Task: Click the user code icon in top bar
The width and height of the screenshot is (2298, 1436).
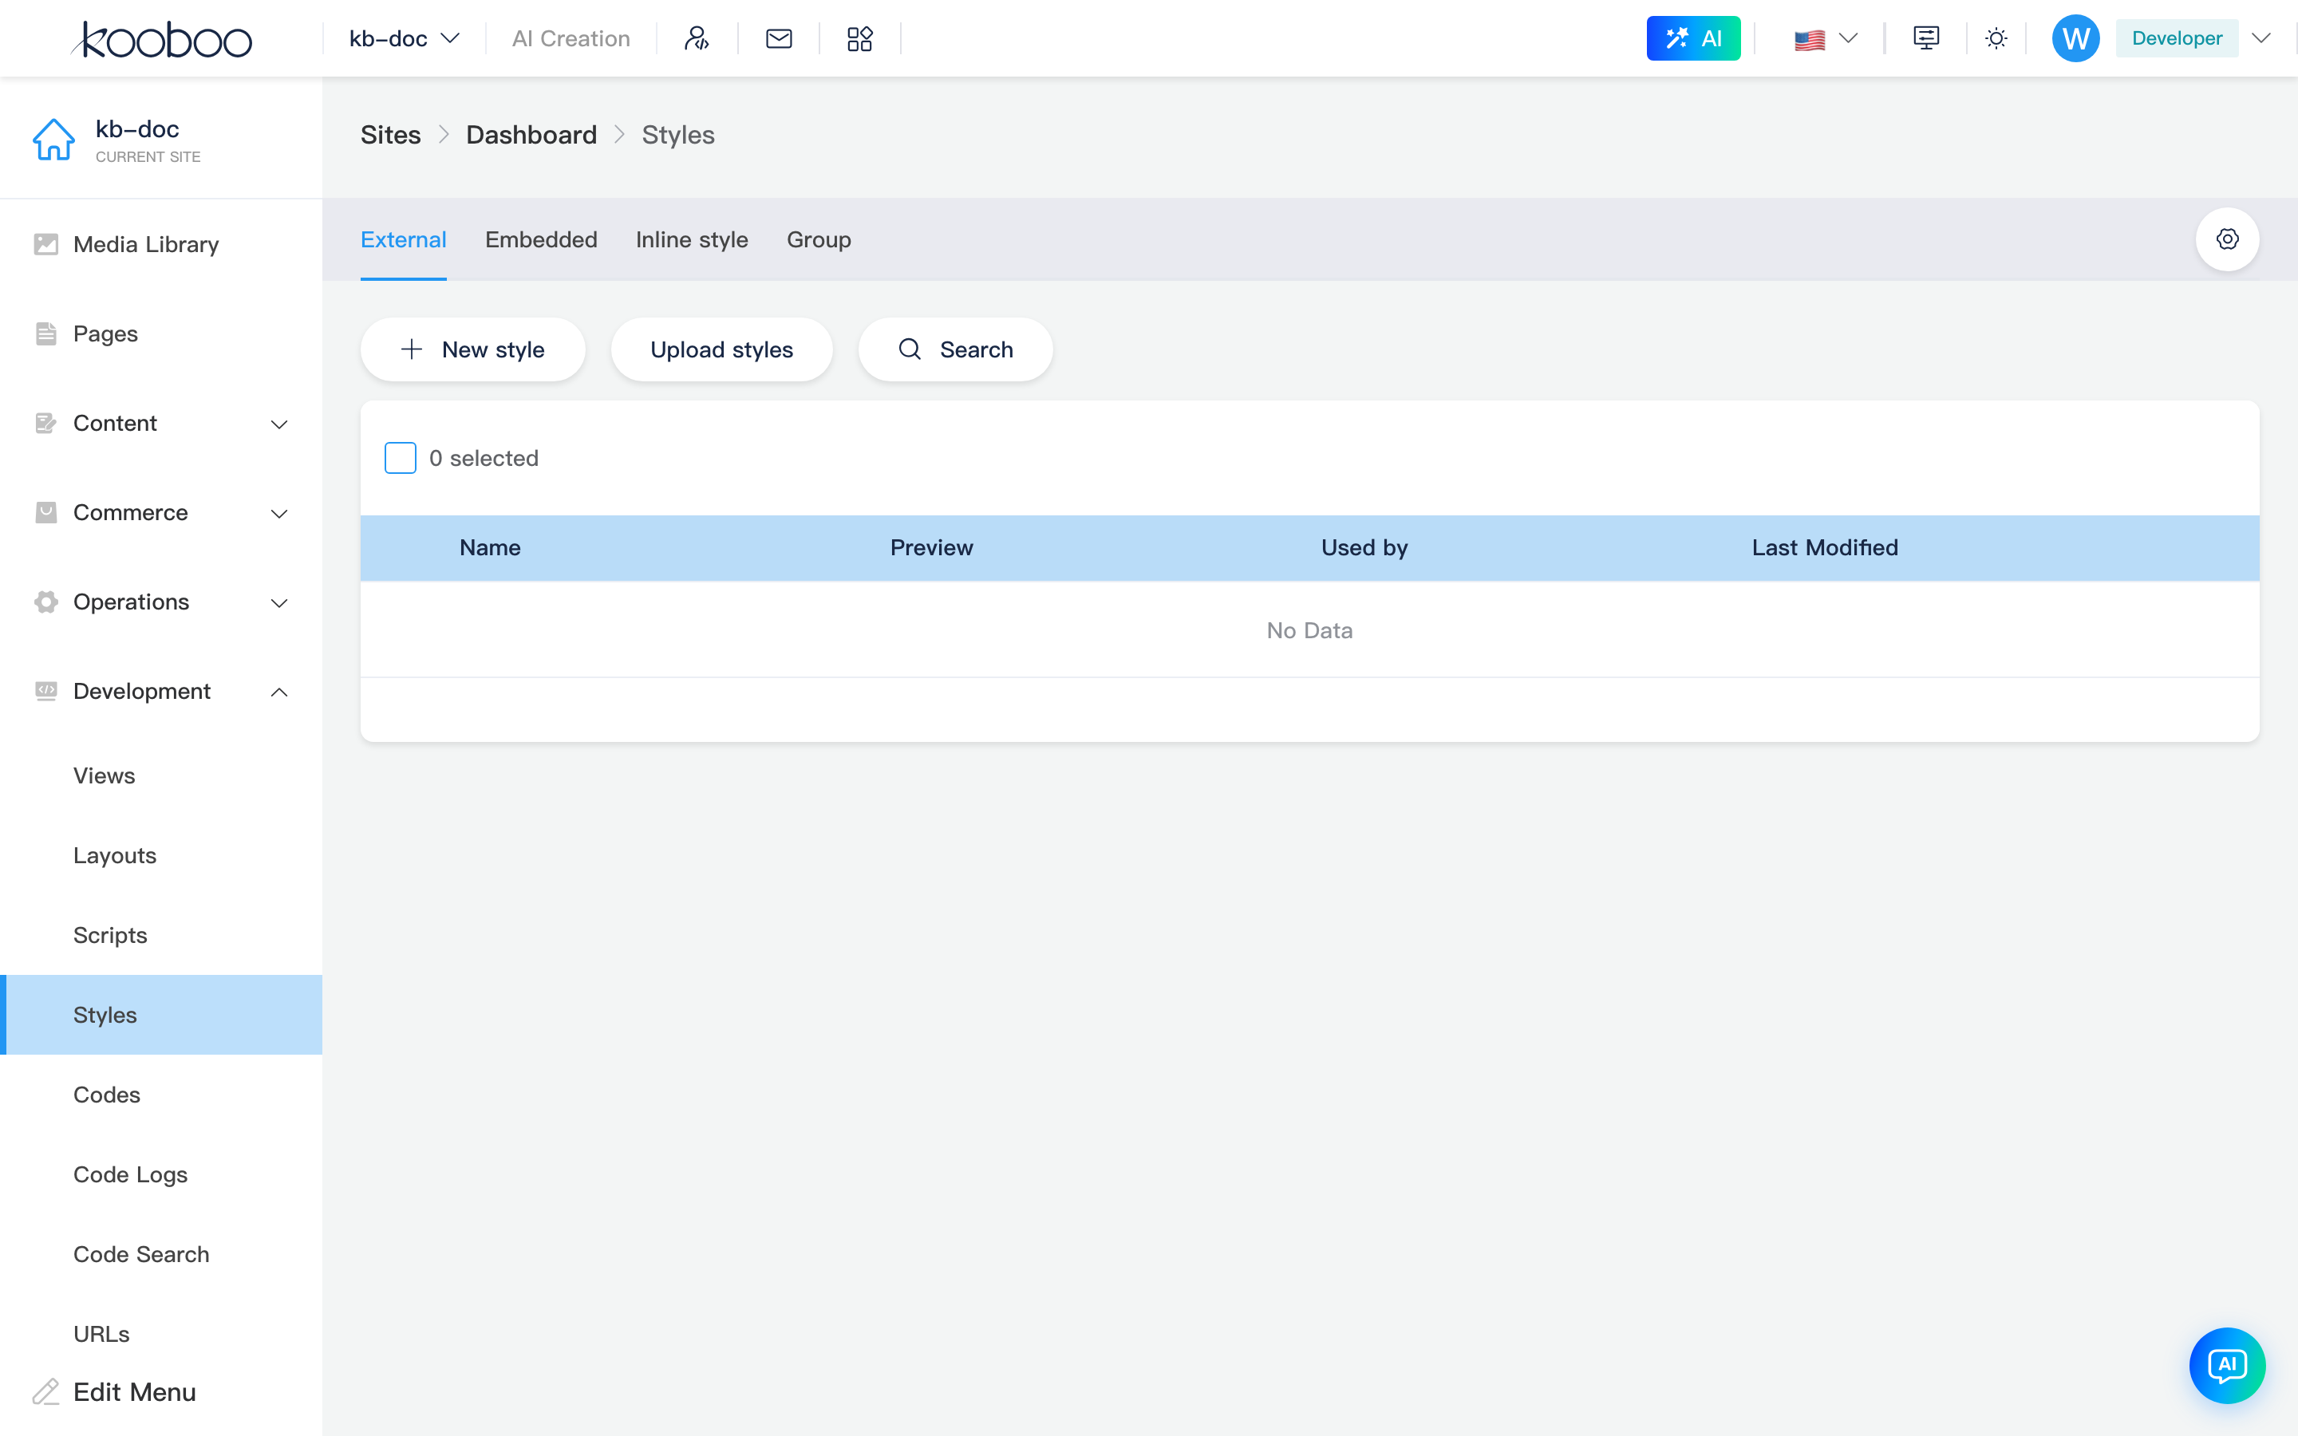Action: [697, 39]
